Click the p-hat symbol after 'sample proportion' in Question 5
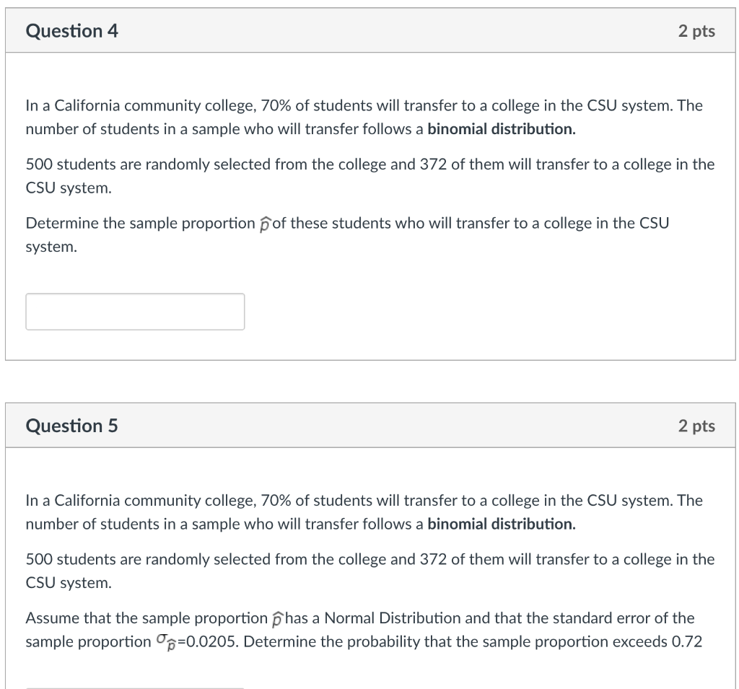Screen dimensions: 739x689 click(278, 619)
